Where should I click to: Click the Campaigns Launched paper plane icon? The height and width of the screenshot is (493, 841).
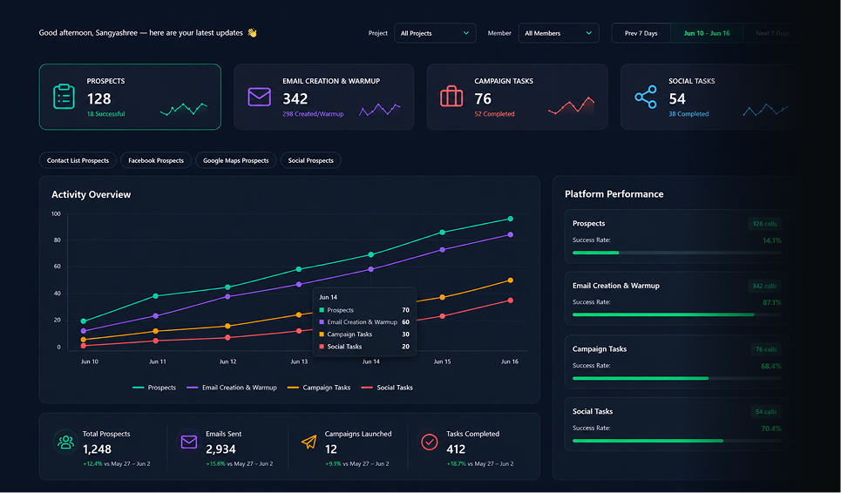[309, 442]
